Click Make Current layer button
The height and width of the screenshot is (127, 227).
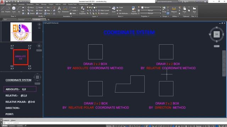pos(104,10)
